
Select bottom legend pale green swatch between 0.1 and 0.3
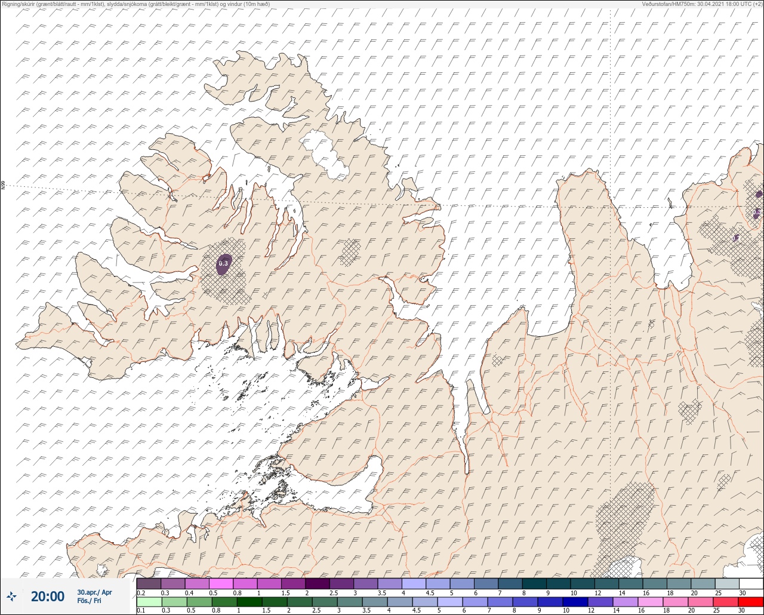(x=149, y=602)
